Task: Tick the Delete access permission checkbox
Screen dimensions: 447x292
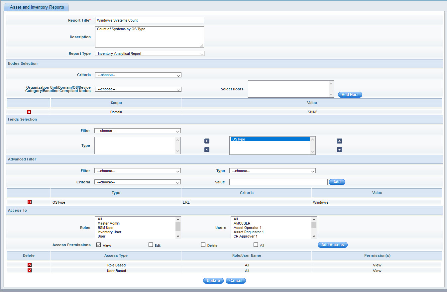Action: click(x=203, y=245)
